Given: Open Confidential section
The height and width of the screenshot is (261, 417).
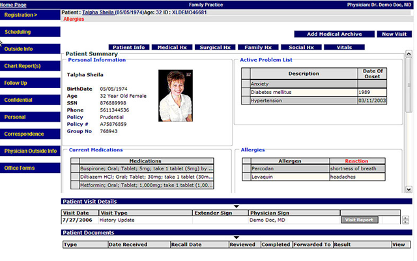Looking at the screenshot, I should pyautogui.click(x=30, y=100).
